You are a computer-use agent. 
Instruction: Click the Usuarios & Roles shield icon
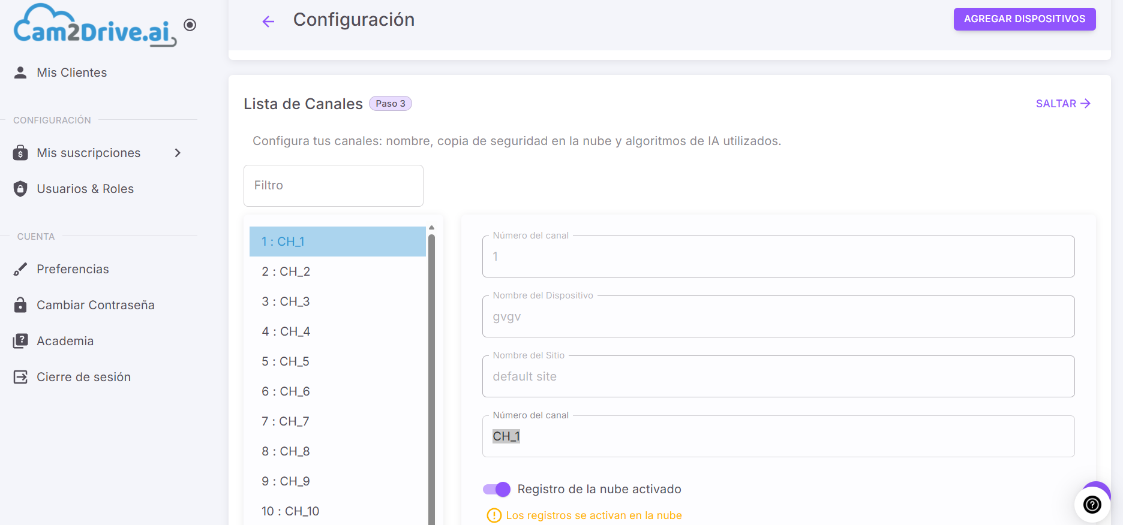coord(20,189)
